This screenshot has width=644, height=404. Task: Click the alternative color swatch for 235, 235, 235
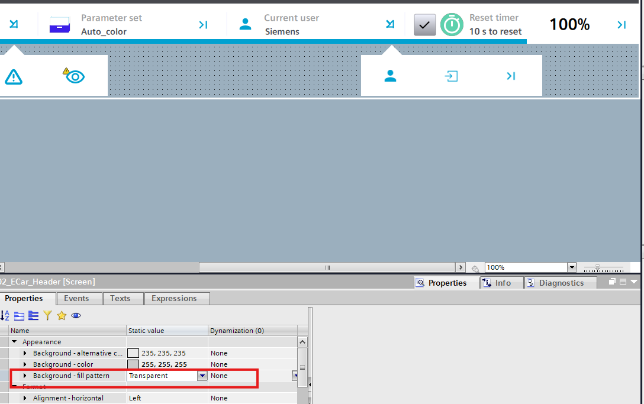133,353
